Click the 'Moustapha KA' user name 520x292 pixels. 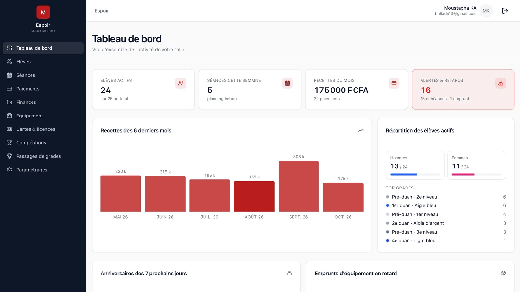tap(460, 8)
